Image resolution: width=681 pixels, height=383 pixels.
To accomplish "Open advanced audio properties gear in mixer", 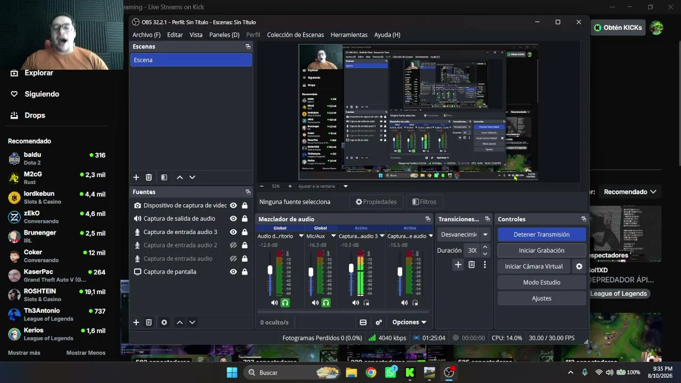I will pyautogui.click(x=379, y=322).
